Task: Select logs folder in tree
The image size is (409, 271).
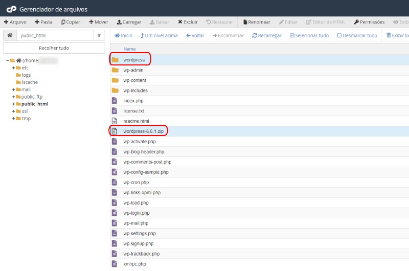Action: tap(26, 75)
